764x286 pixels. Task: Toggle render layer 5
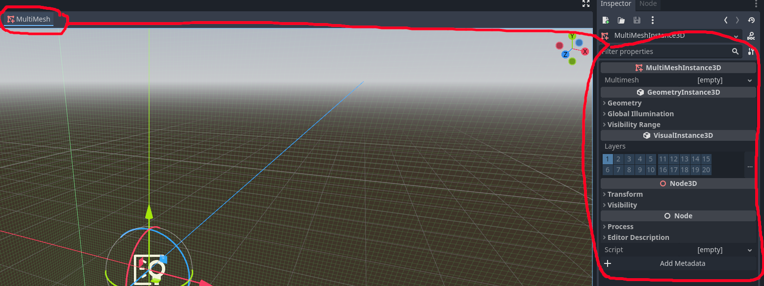click(651, 159)
